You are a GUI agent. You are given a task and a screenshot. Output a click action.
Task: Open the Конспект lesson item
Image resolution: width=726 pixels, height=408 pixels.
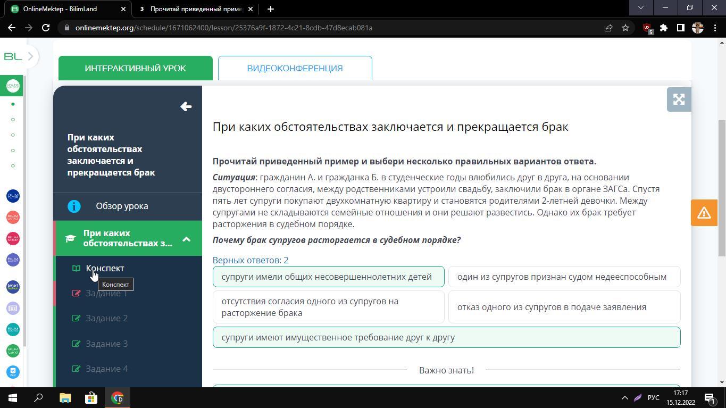[x=105, y=268]
